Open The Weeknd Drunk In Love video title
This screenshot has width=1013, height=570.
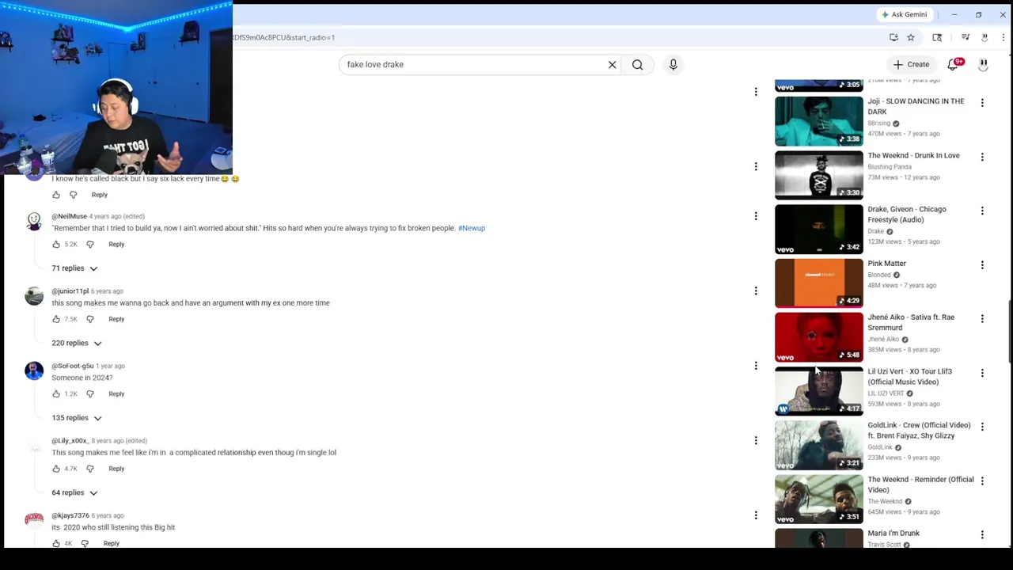[913, 156]
